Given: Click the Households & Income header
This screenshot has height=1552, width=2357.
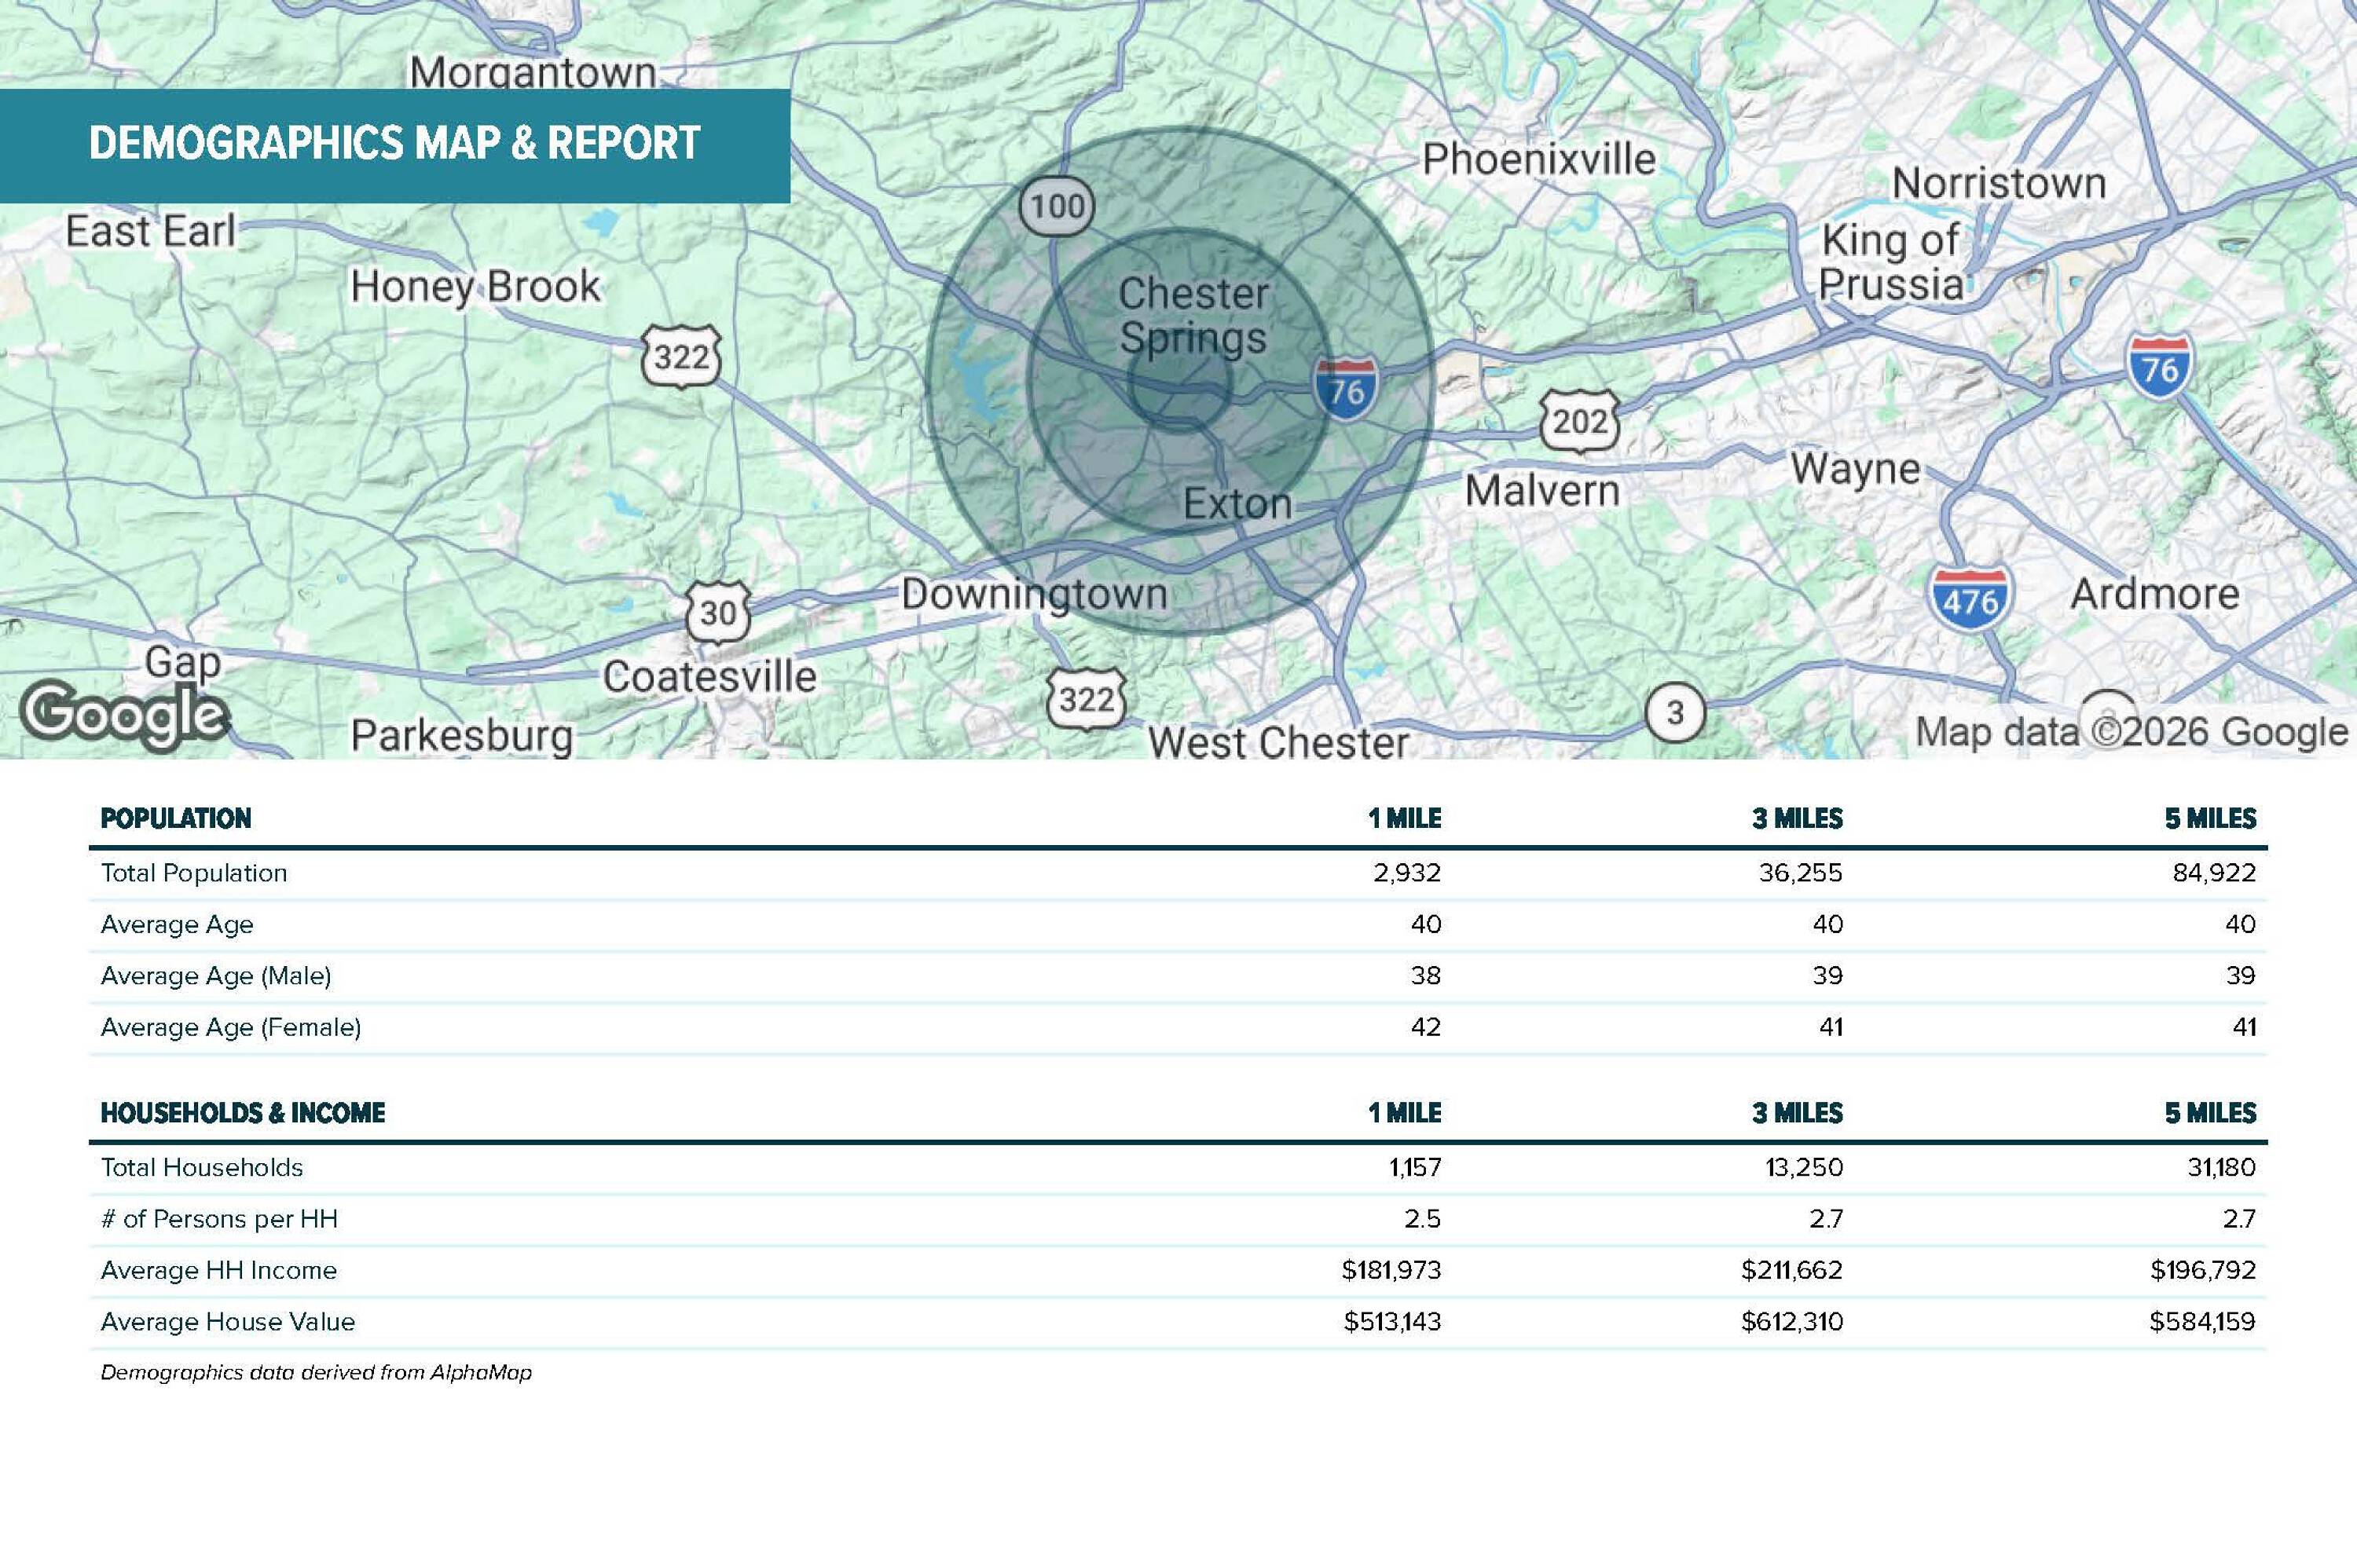Looking at the screenshot, I should point(243,1112).
